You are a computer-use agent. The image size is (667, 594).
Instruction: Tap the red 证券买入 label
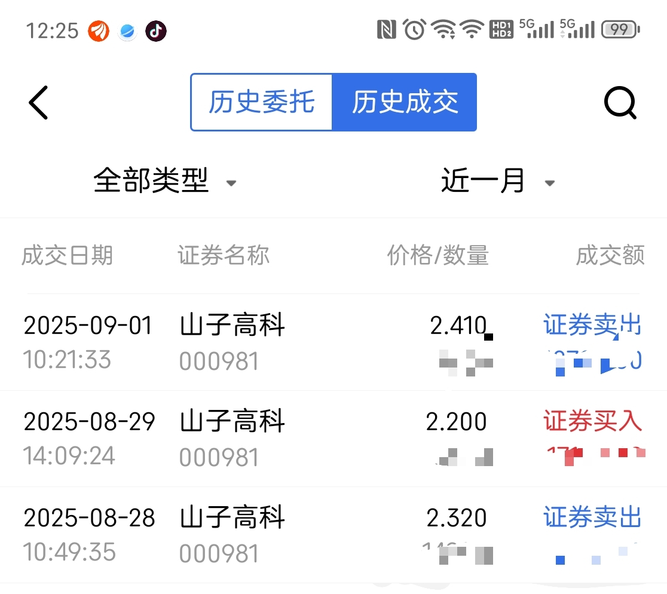pyautogui.click(x=592, y=421)
